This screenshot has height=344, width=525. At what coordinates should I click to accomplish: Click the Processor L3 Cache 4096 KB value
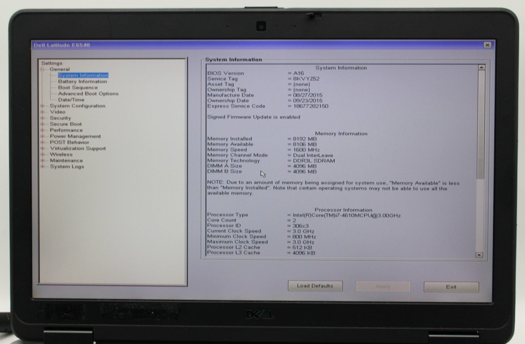tap(304, 253)
